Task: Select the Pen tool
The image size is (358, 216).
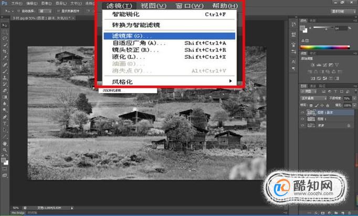Action: [x=5, y=117]
